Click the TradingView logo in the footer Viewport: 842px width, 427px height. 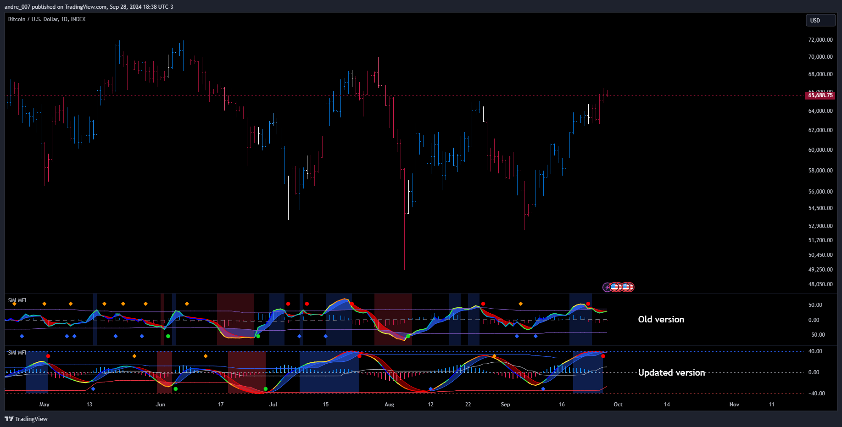coord(26,419)
